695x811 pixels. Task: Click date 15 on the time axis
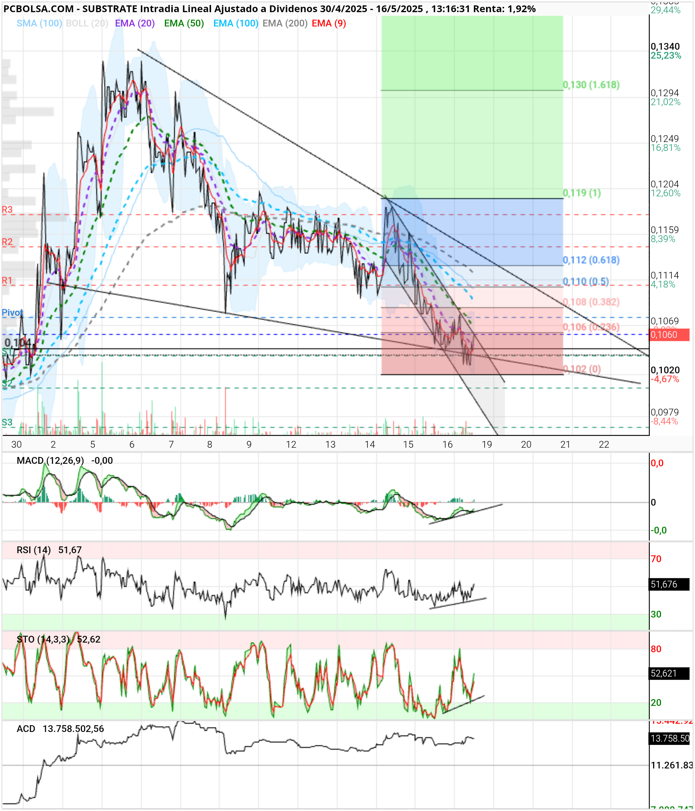[x=408, y=444]
